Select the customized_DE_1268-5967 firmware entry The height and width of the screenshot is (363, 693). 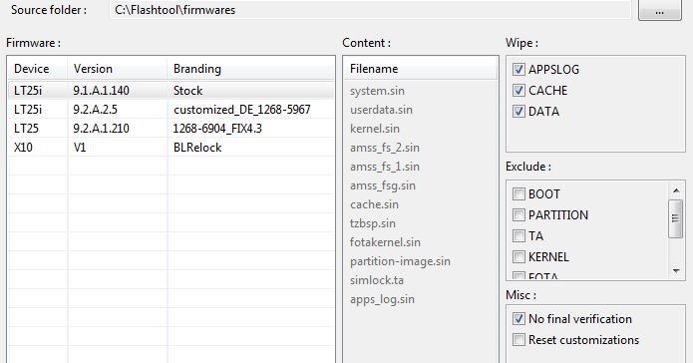[172, 110]
